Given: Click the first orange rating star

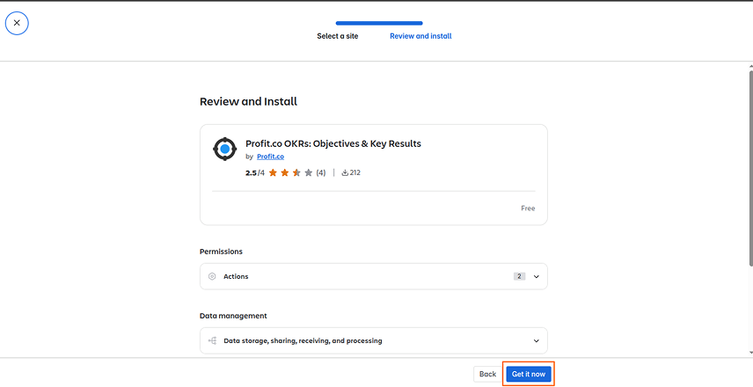Looking at the screenshot, I should point(273,173).
